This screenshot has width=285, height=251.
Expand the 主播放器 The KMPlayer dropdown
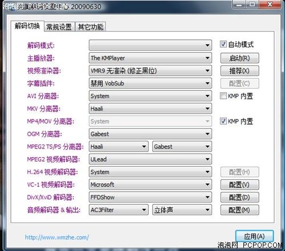(150, 58)
